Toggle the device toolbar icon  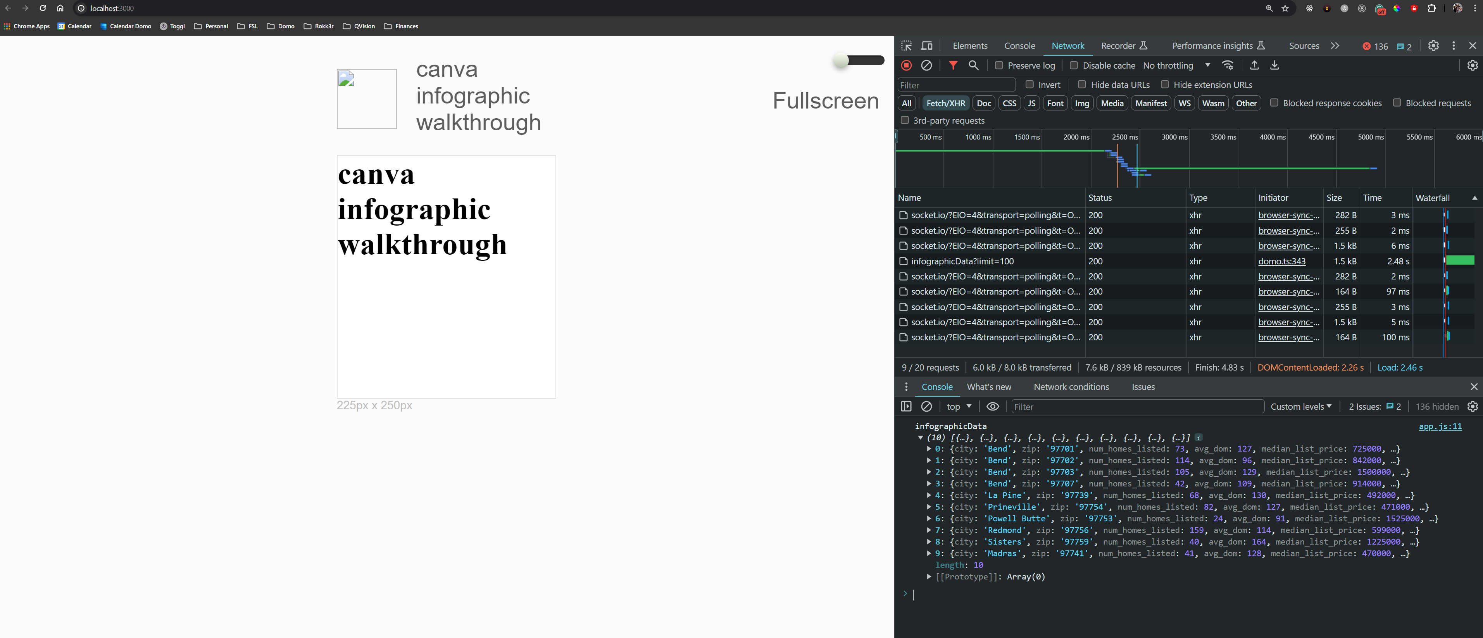coord(926,46)
